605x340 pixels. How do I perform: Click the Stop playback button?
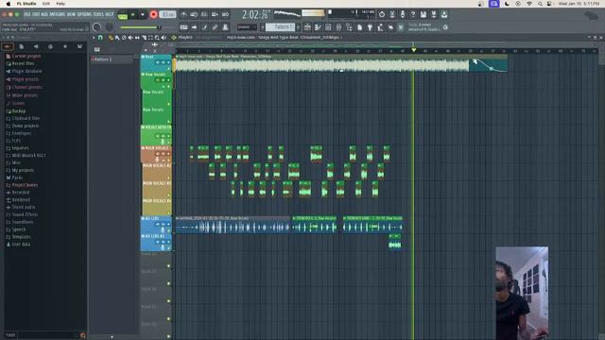pos(143,15)
